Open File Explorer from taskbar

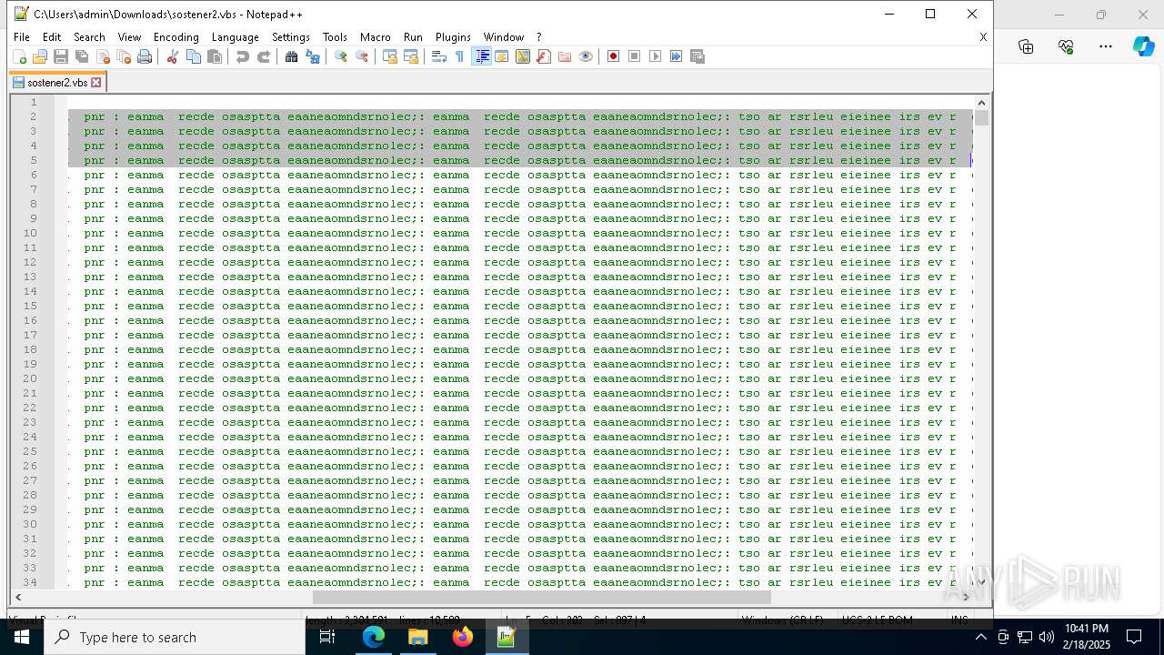pyautogui.click(x=418, y=637)
